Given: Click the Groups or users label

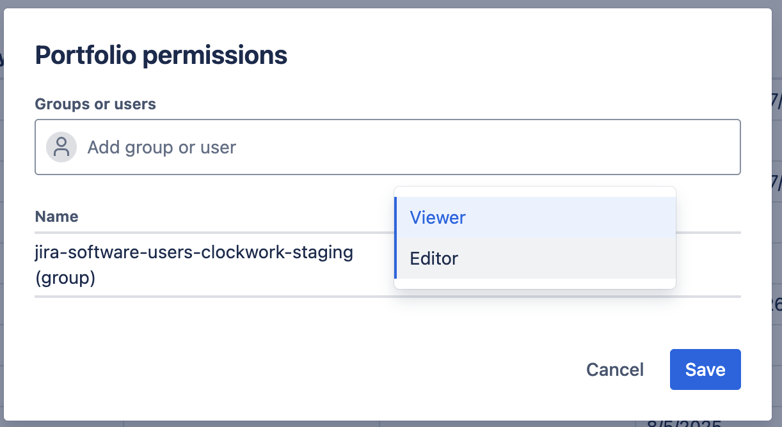Looking at the screenshot, I should pos(95,104).
